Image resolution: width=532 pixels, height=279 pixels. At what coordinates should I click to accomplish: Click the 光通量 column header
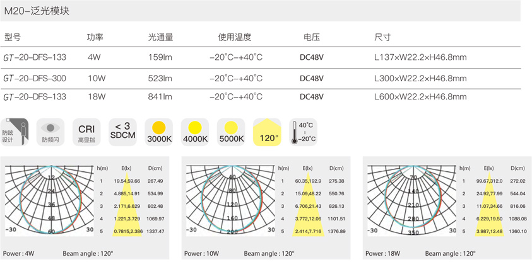160,38
